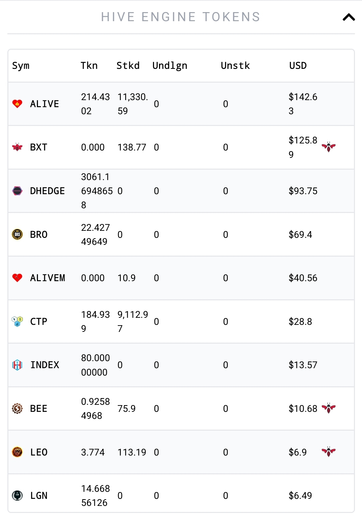Collapse the Hive Engine Tokens section

pos(349,17)
